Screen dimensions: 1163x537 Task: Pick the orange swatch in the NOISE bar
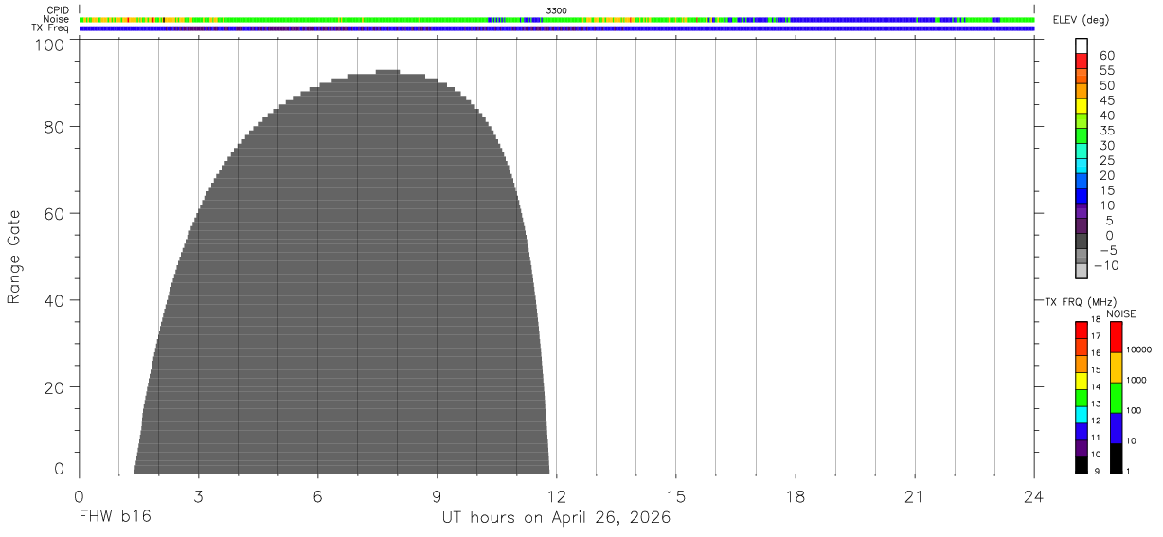coord(1116,367)
